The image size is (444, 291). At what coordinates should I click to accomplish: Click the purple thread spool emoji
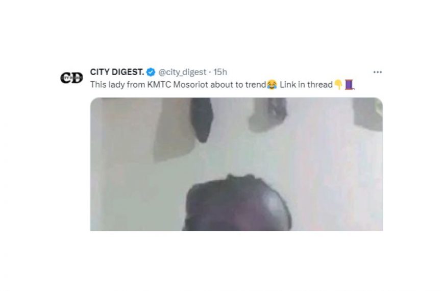pyautogui.click(x=350, y=85)
